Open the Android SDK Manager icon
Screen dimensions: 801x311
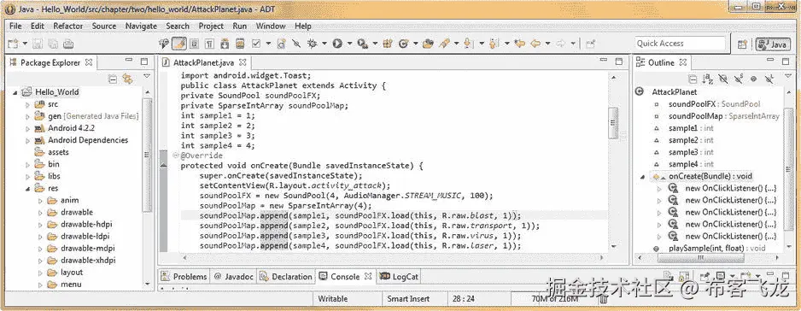click(225, 44)
